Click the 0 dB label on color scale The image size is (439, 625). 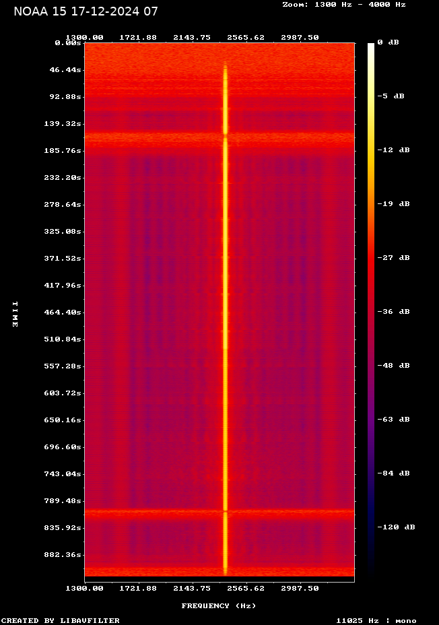coord(388,42)
